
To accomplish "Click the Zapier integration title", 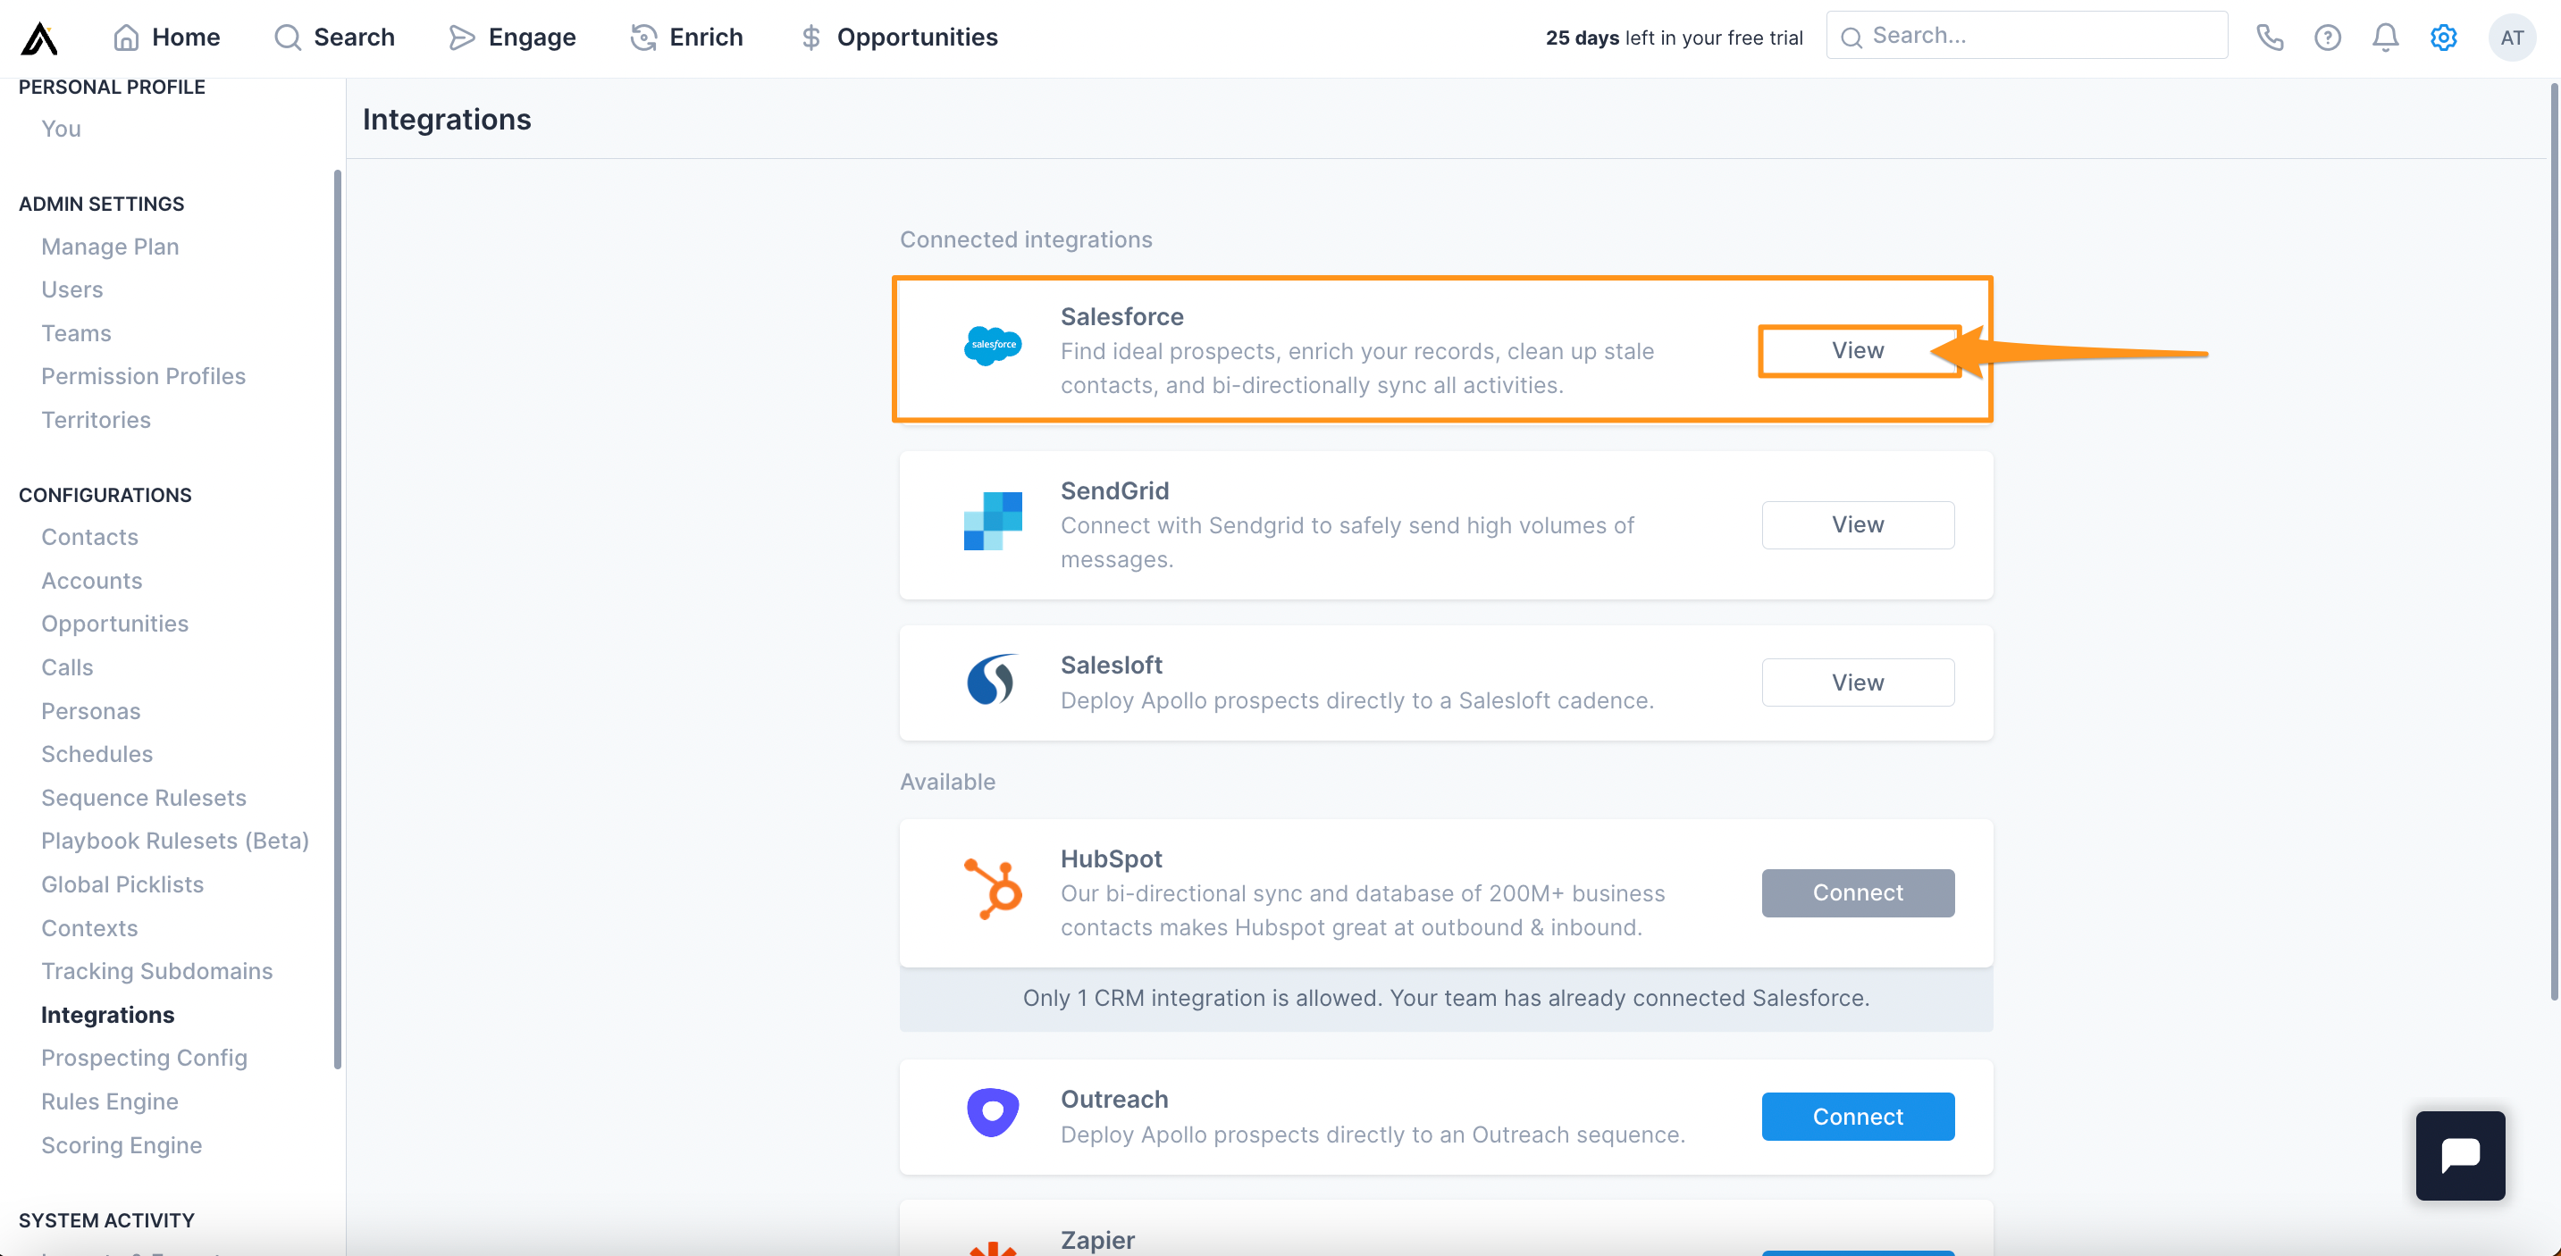I will point(1096,1239).
